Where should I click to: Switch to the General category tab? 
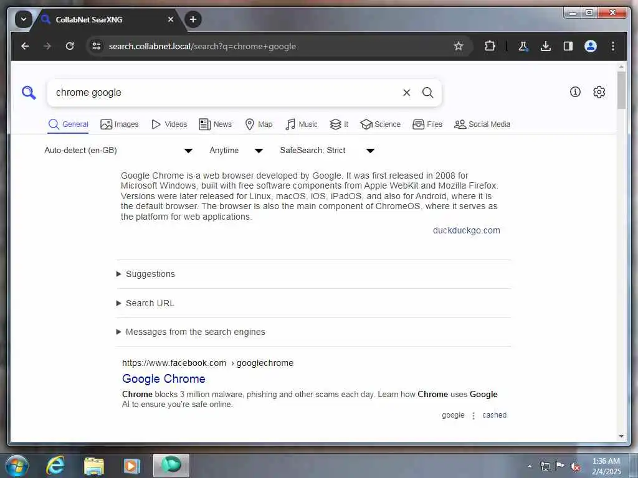coord(68,124)
